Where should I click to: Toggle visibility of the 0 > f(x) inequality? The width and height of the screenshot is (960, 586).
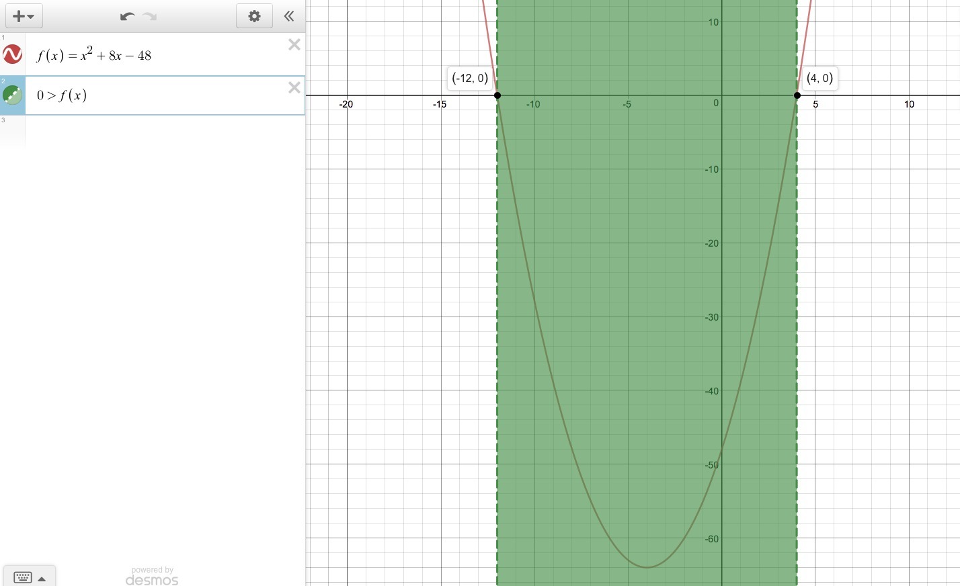click(12, 95)
